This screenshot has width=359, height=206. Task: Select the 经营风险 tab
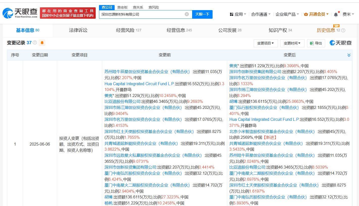129,30
